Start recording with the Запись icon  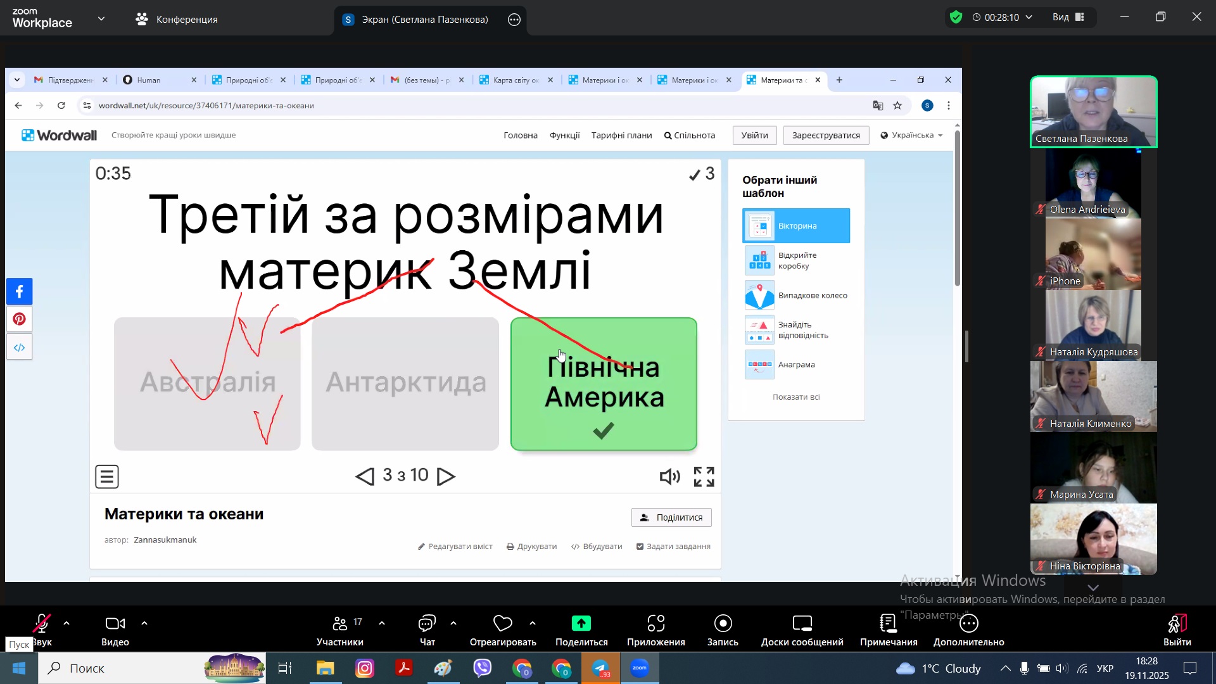[723, 624]
